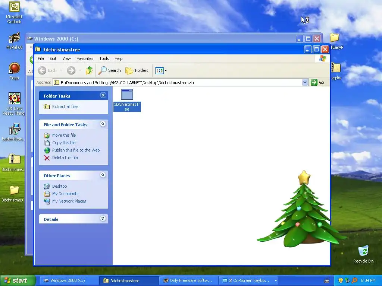This screenshot has height=286, width=382.
Task: Open the Forward history dropdown arrow
Action: click(x=80, y=70)
